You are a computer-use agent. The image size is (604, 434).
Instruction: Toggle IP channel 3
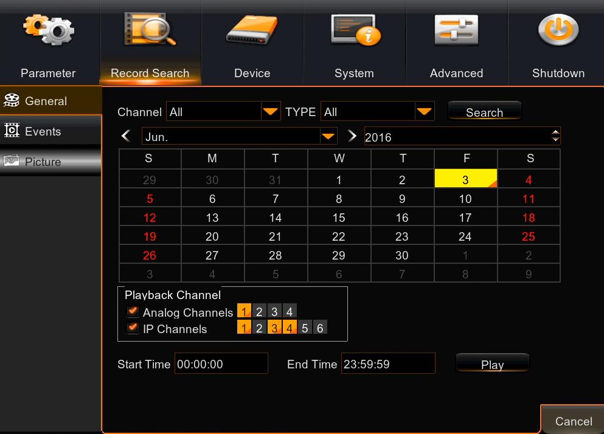pyautogui.click(x=274, y=328)
